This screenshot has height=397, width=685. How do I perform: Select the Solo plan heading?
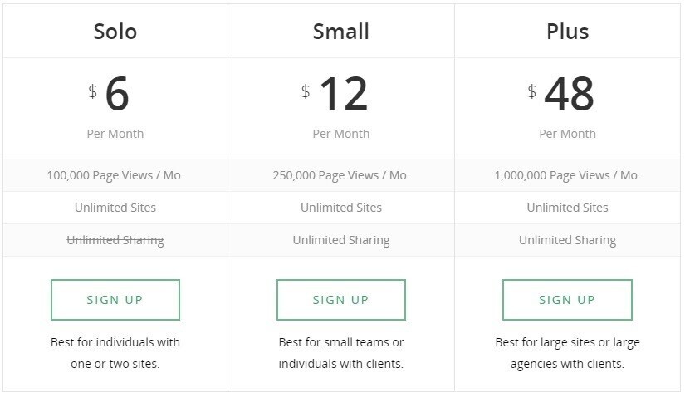pos(115,32)
